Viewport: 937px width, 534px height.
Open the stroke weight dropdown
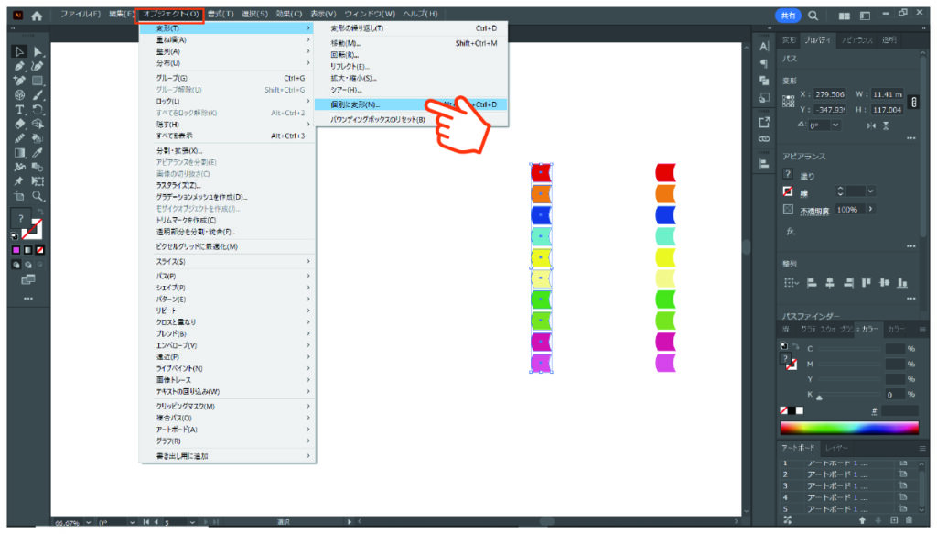pos(871,191)
